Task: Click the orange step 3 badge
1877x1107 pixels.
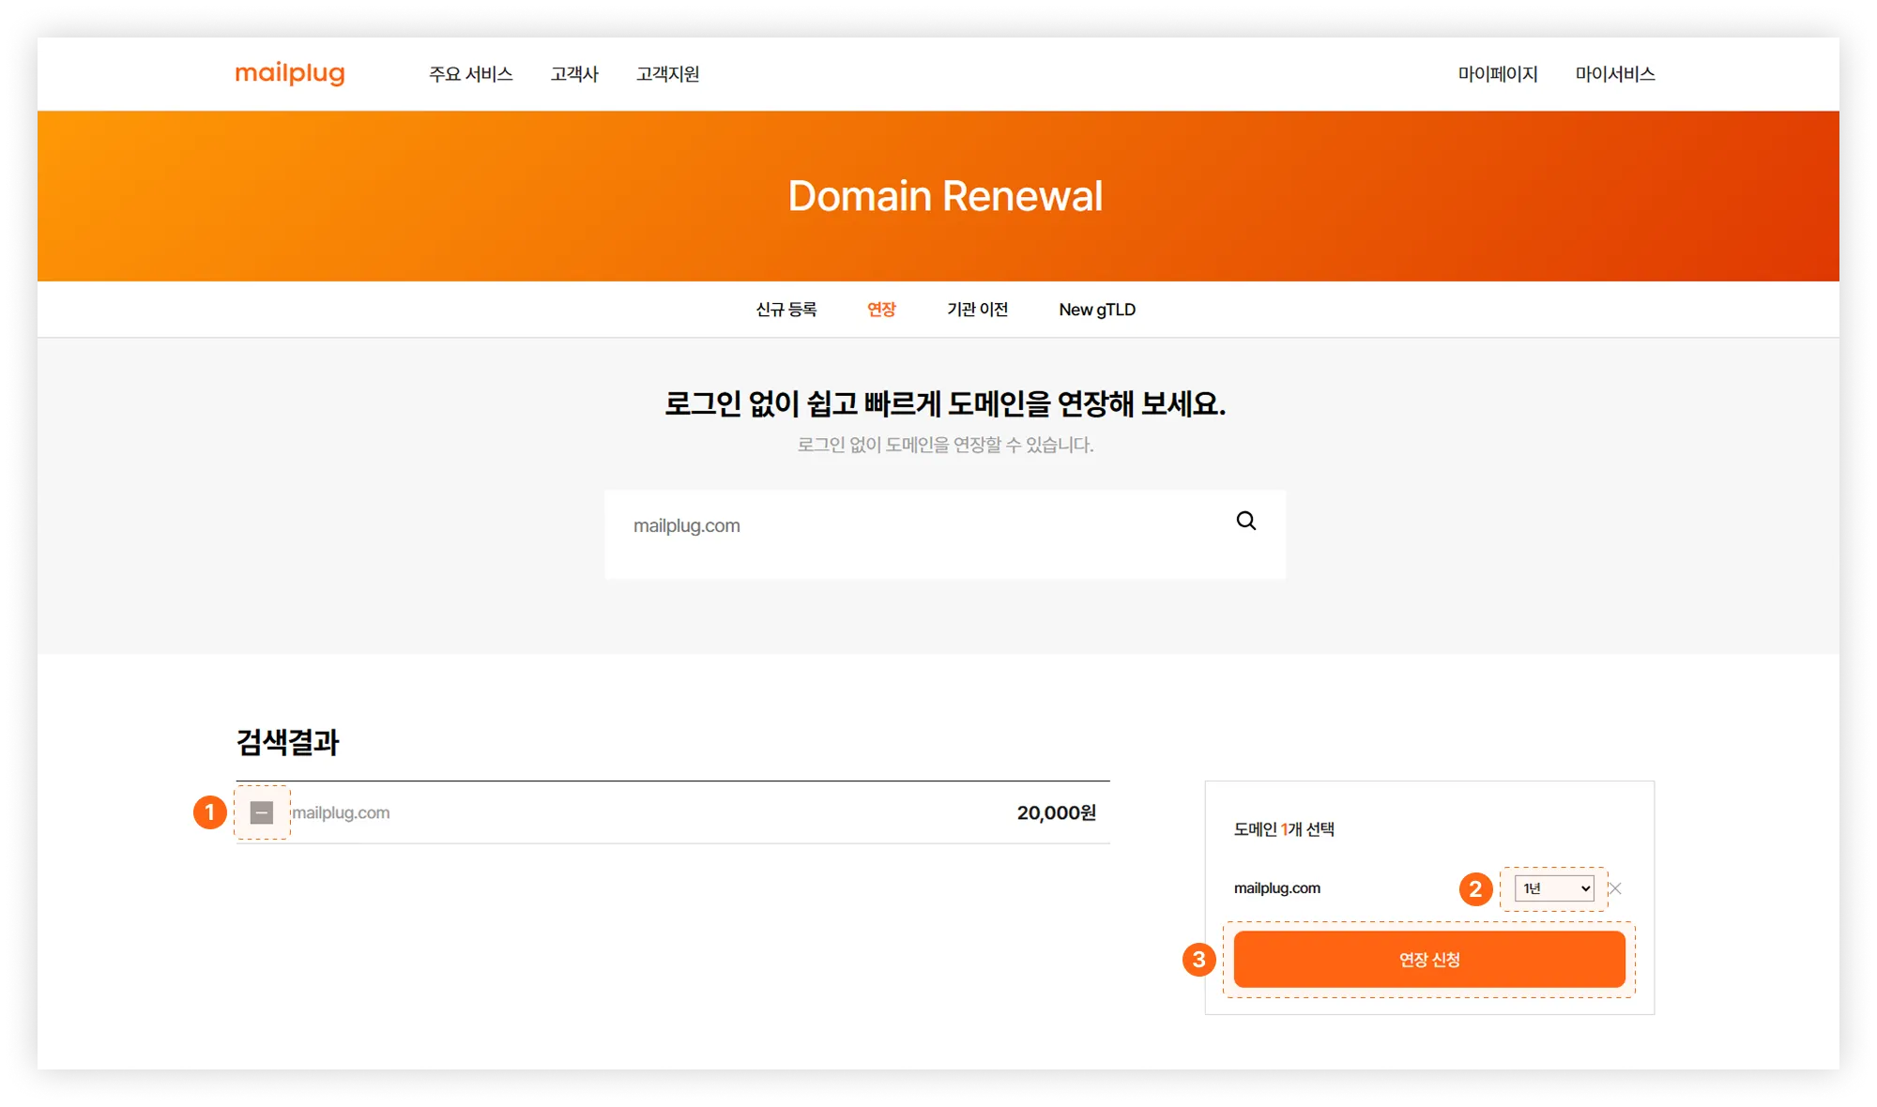Action: (1198, 960)
